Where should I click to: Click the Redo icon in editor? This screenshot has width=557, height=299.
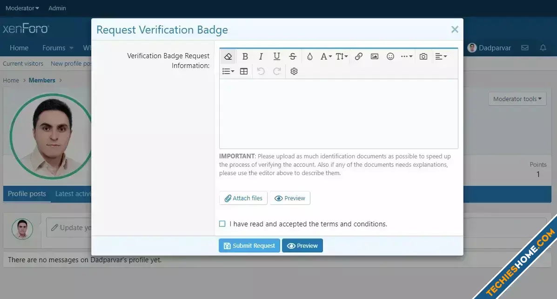pos(277,71)
